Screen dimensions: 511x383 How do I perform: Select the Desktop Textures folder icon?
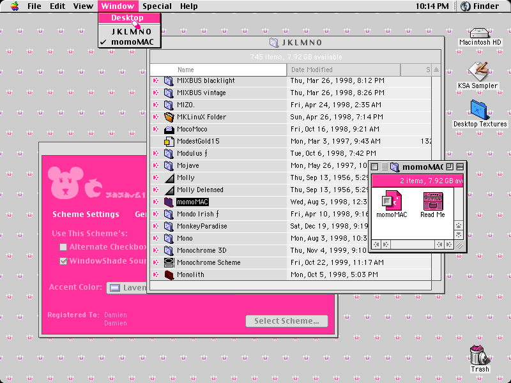pos(478,110)
